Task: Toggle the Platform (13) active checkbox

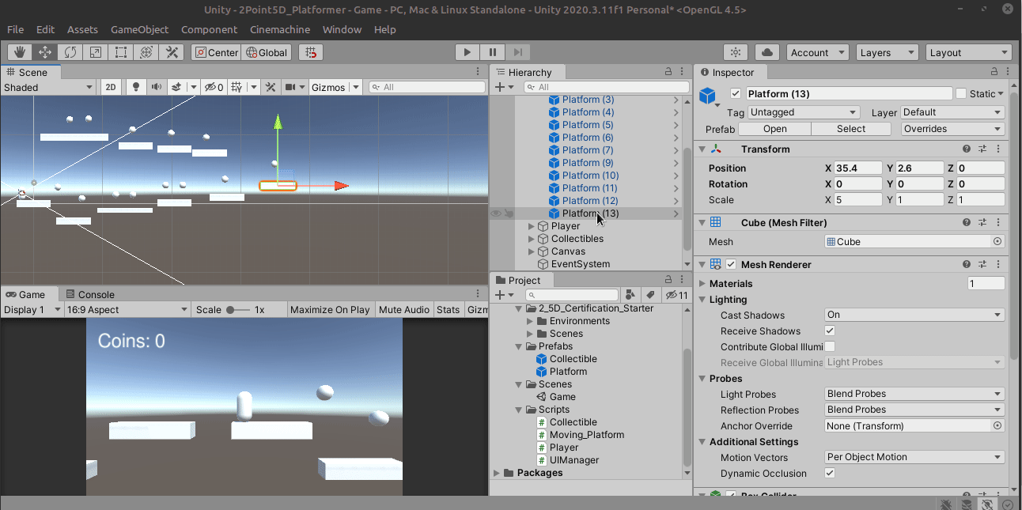Action: pyautogui.click(x=736, y=93)
